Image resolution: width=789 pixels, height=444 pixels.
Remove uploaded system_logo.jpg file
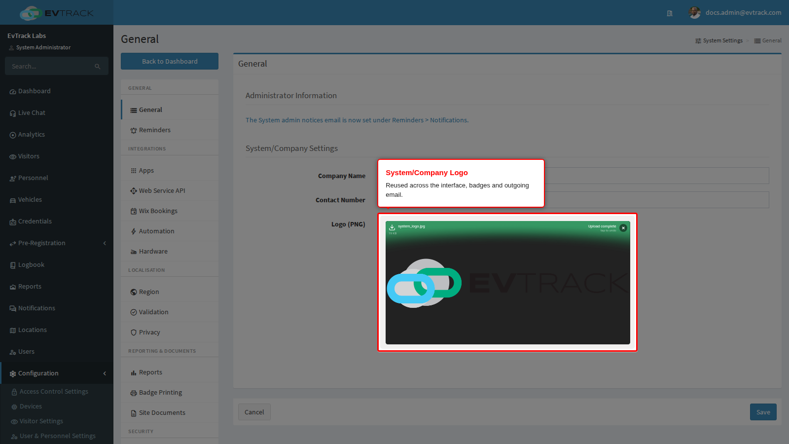coord(623,228)
